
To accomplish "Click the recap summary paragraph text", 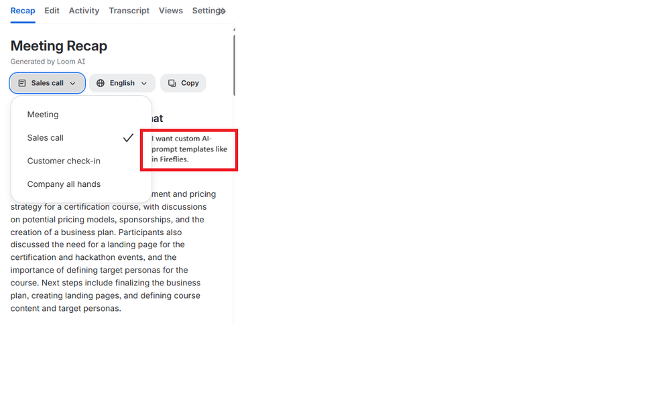I will [113, 251].
